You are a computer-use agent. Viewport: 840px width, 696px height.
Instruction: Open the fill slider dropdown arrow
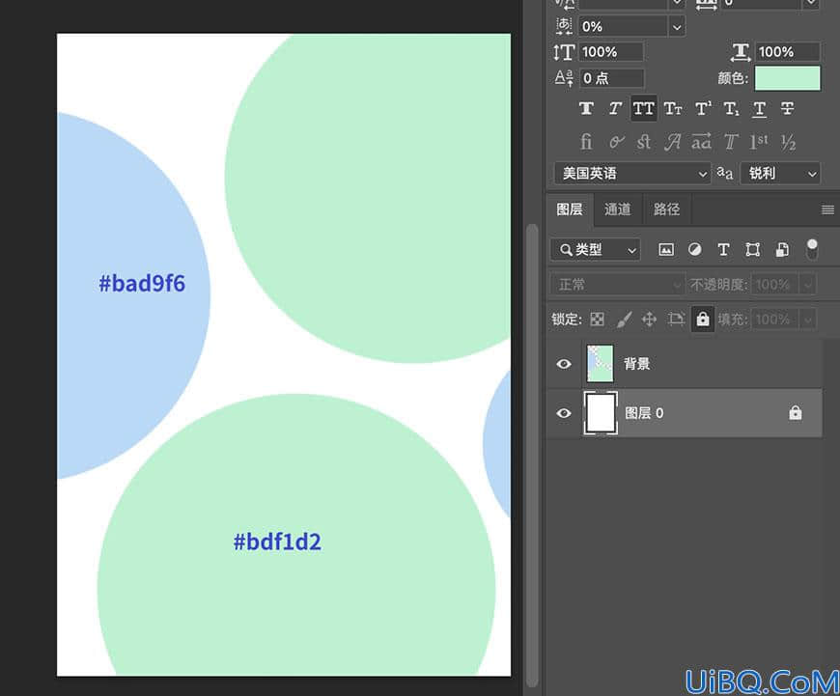(807, 320)
